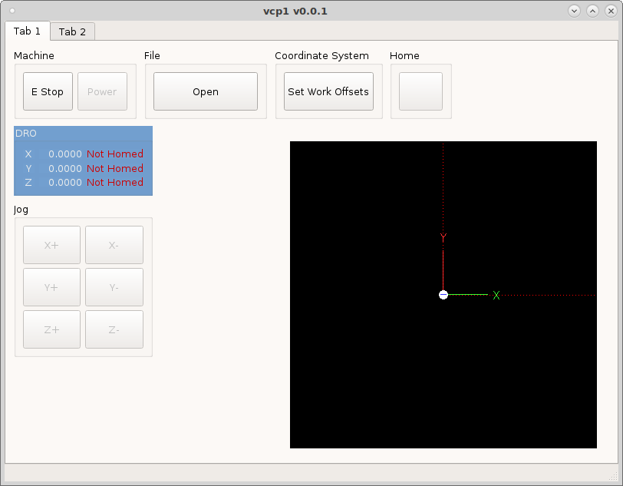The width and height of the screenshot is (623, 486).
Task: Select Z axis Not Homed status
Action: 115,182
